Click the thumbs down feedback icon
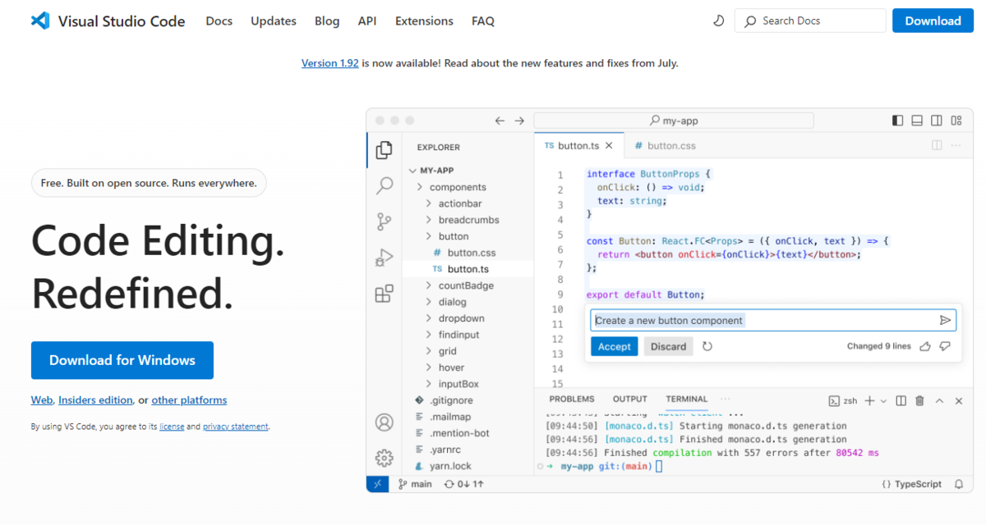 coord(945,346)
